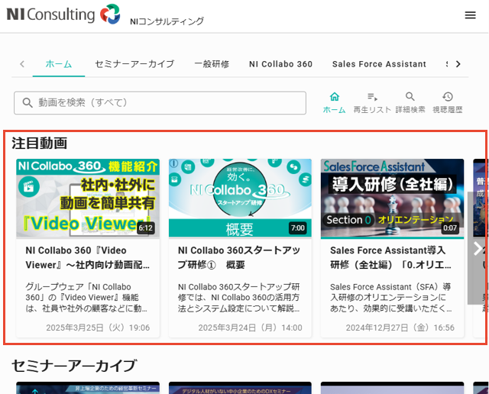
Task: Click description starting Sales Force Assistant（SFA）導
Action: coord(391,297)
